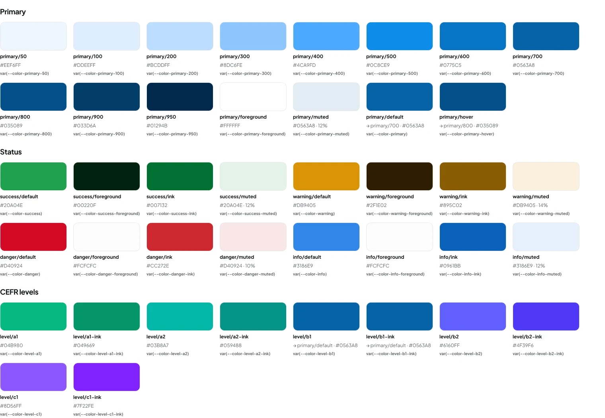
Task: Click the alias arrow under level/b1-ink
Action: coord(368,346)
